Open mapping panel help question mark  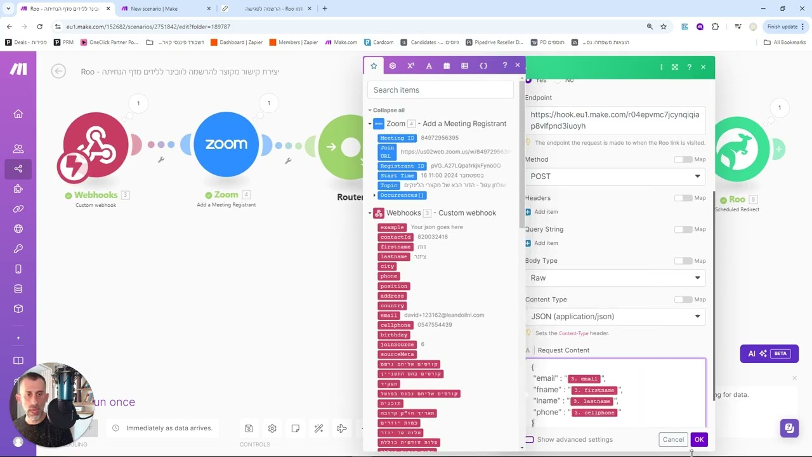pos(504,65)
